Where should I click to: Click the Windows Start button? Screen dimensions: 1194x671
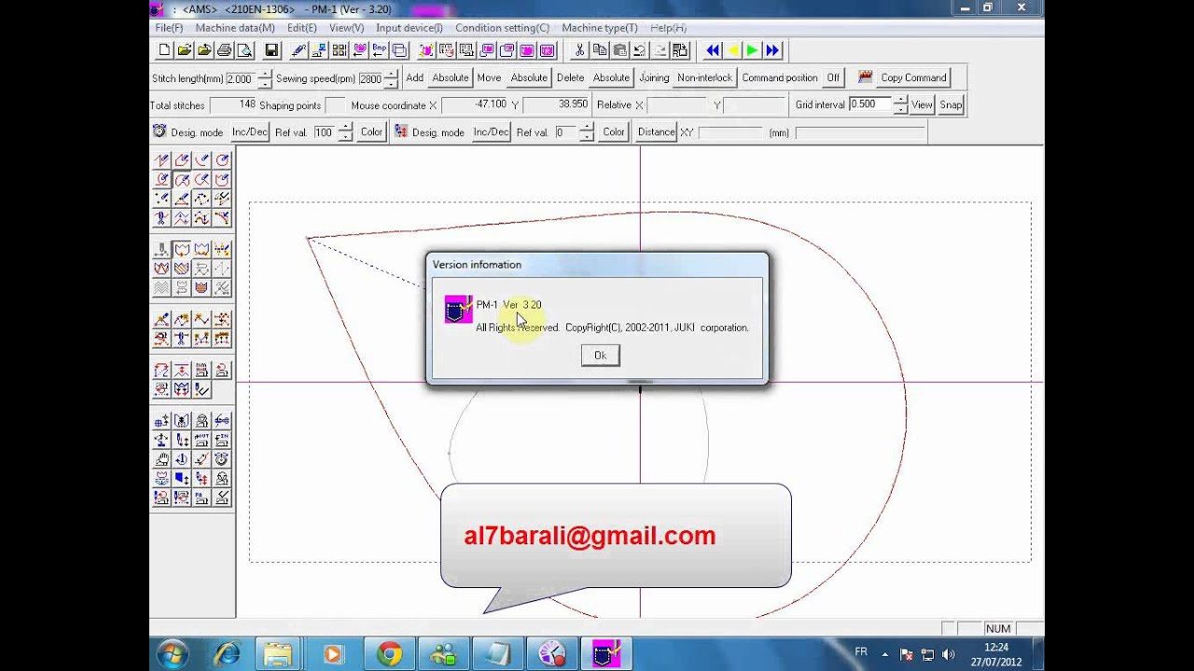[x=173, y=654]
